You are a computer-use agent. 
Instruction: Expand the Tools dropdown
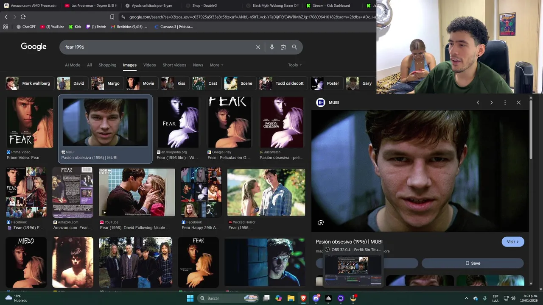[x=295, y=65]
